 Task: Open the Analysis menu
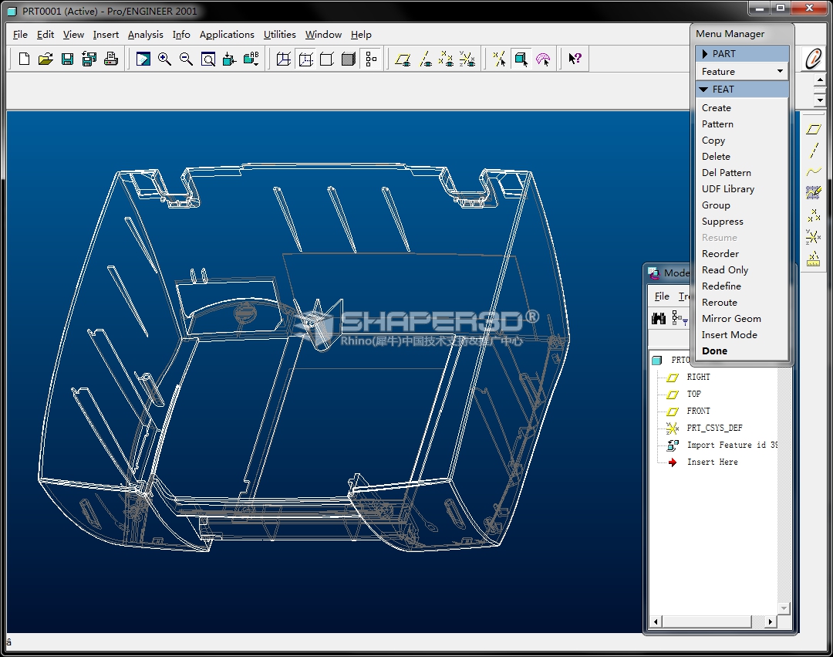(x=145, y=35)
